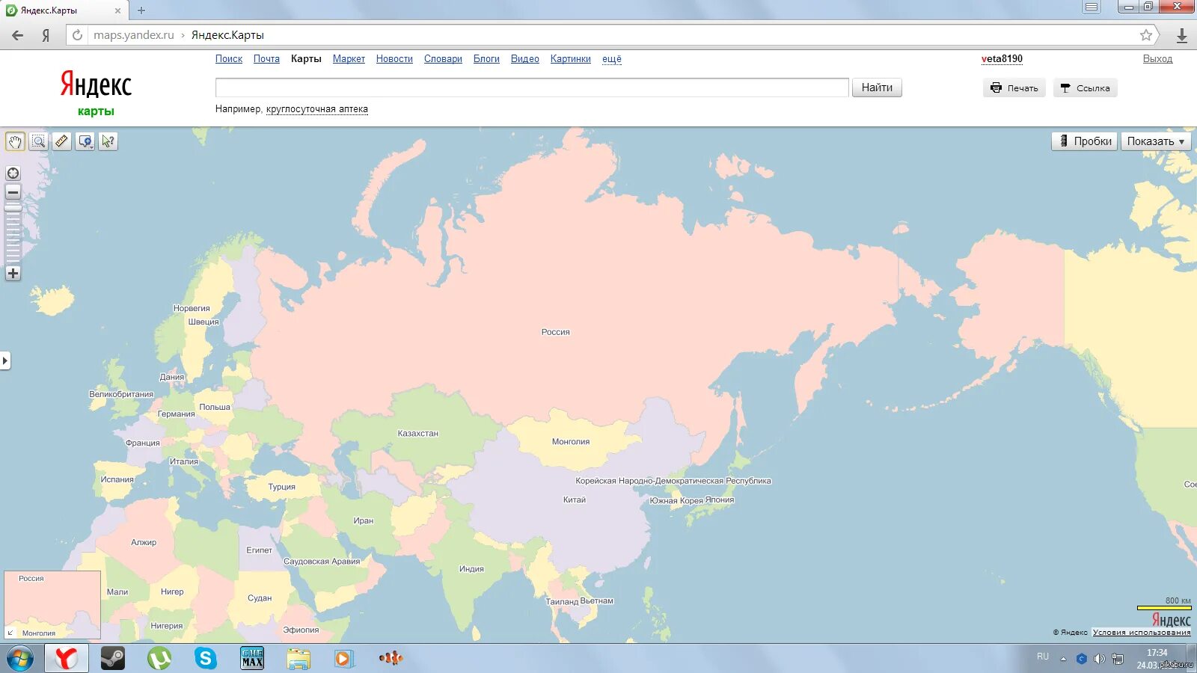
Task: Reload the page with refresh icon
Action: click(77, 35)
